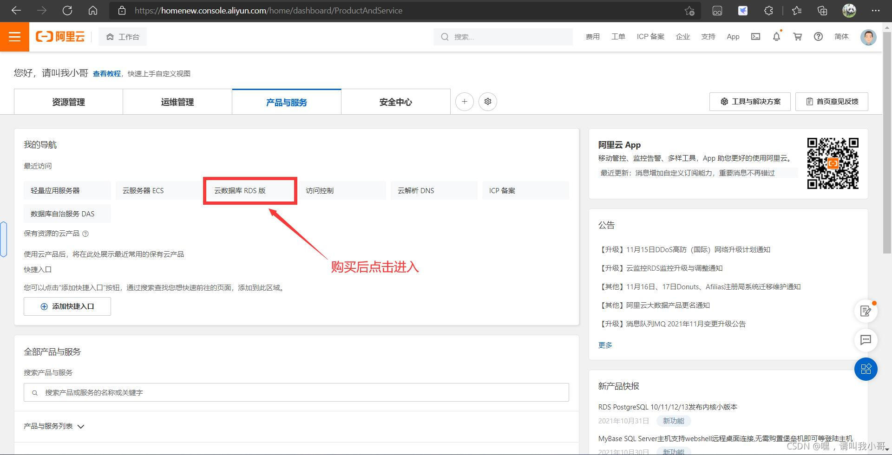The height and width of the screenshot is (455, 892).
Task: Click the browser back arrow
Action: 16,10
